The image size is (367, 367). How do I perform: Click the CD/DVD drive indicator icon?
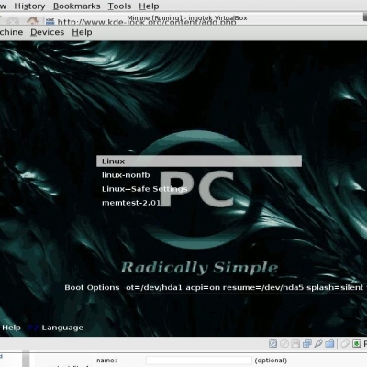284,344
